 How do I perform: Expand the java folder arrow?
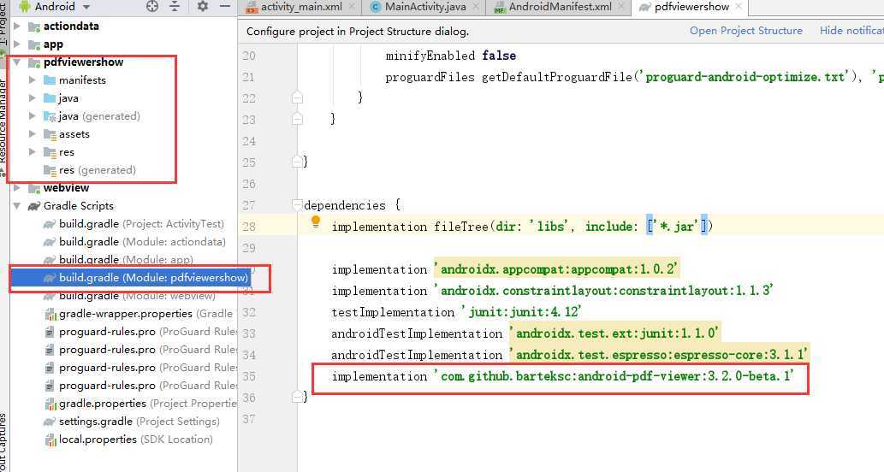(33, 98)
